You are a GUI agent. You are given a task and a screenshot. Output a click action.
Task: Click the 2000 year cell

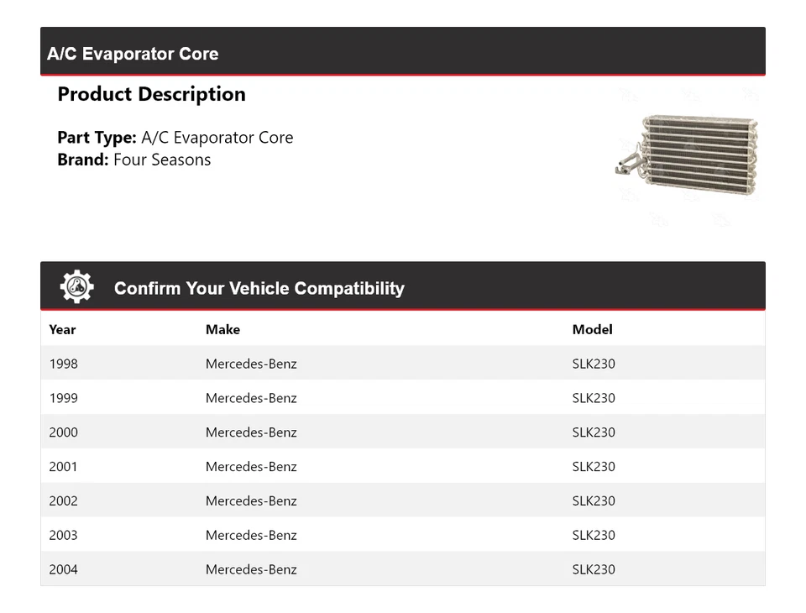(63, 432)
